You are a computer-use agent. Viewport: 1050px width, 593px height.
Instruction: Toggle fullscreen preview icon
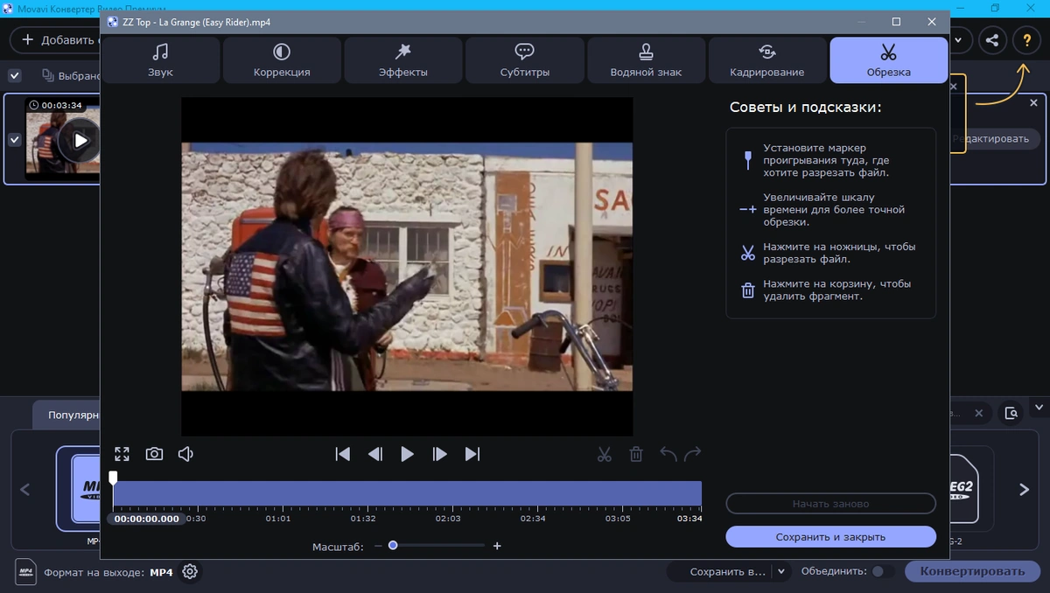122,454
